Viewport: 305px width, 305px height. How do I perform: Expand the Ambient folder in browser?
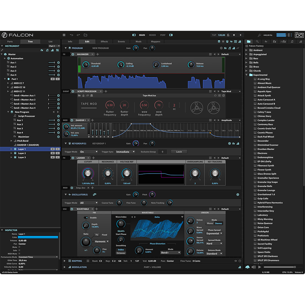tap(246, 50)
